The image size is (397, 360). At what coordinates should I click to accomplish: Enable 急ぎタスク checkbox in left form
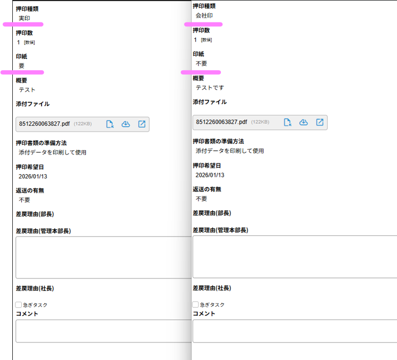(x=19, y=305)
